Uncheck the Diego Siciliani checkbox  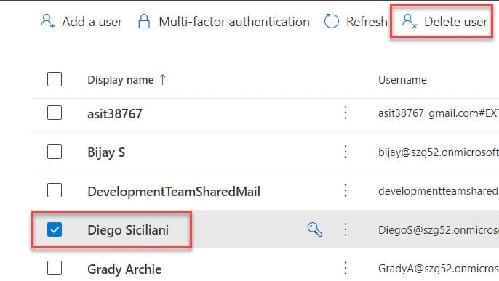point(55,229)
